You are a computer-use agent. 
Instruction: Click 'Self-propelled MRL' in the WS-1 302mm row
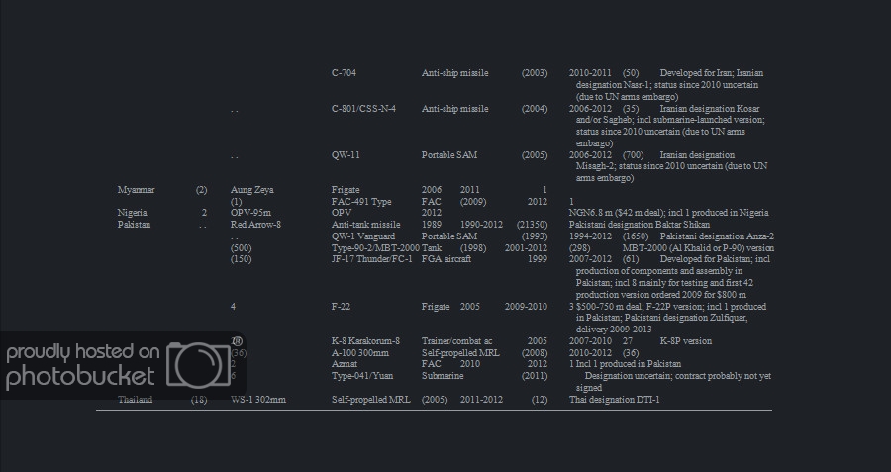coord(370,400)
